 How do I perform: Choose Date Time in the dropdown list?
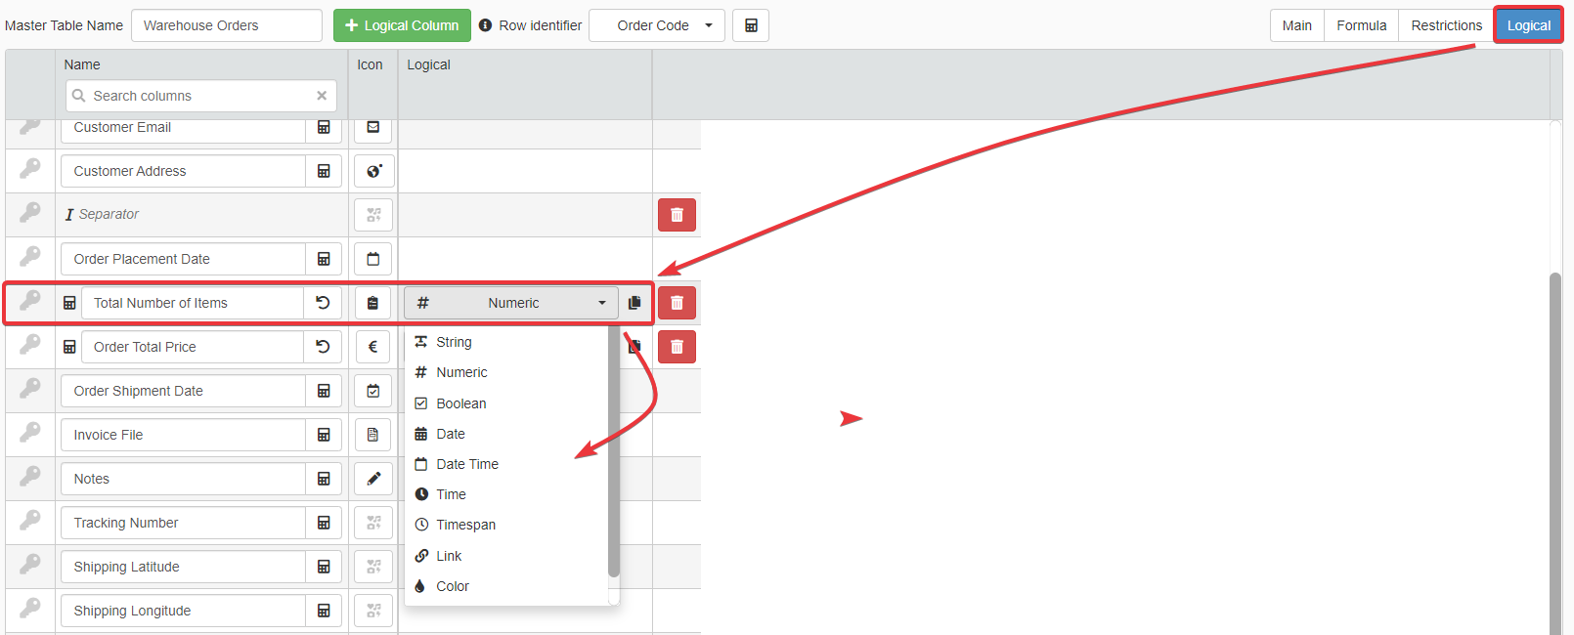tap(466, 464)
